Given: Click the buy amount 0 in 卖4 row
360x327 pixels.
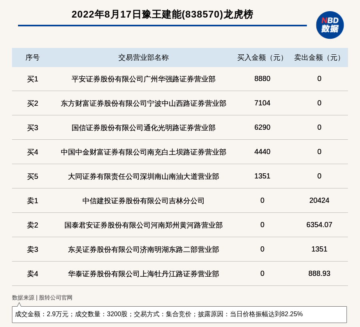Looking at the screenshot, I should (262, 273).
